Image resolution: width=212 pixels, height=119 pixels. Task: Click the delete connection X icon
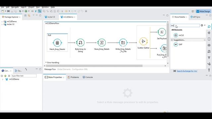(9, 76)
